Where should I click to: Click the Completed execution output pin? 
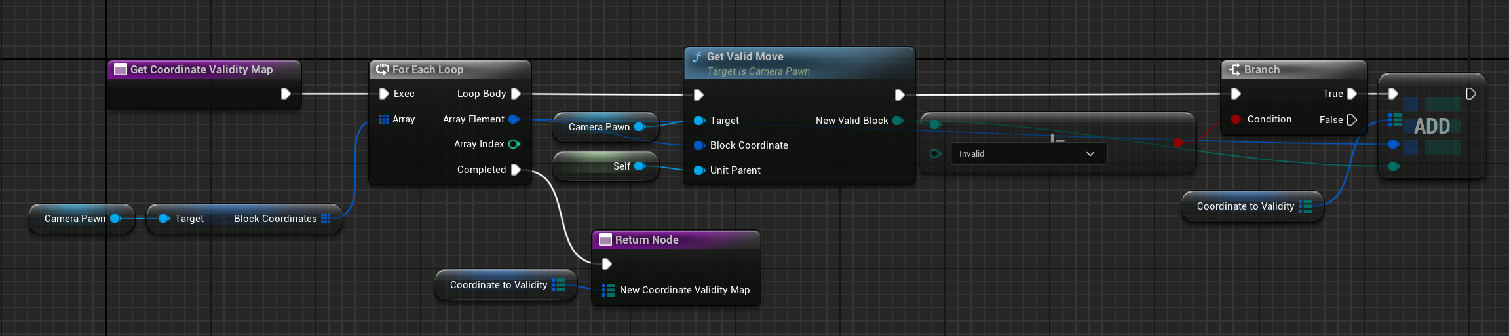[516, 170]
